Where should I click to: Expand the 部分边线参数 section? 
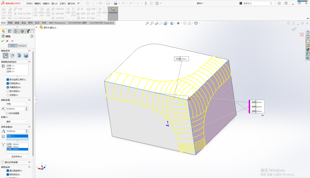point(29,162)
